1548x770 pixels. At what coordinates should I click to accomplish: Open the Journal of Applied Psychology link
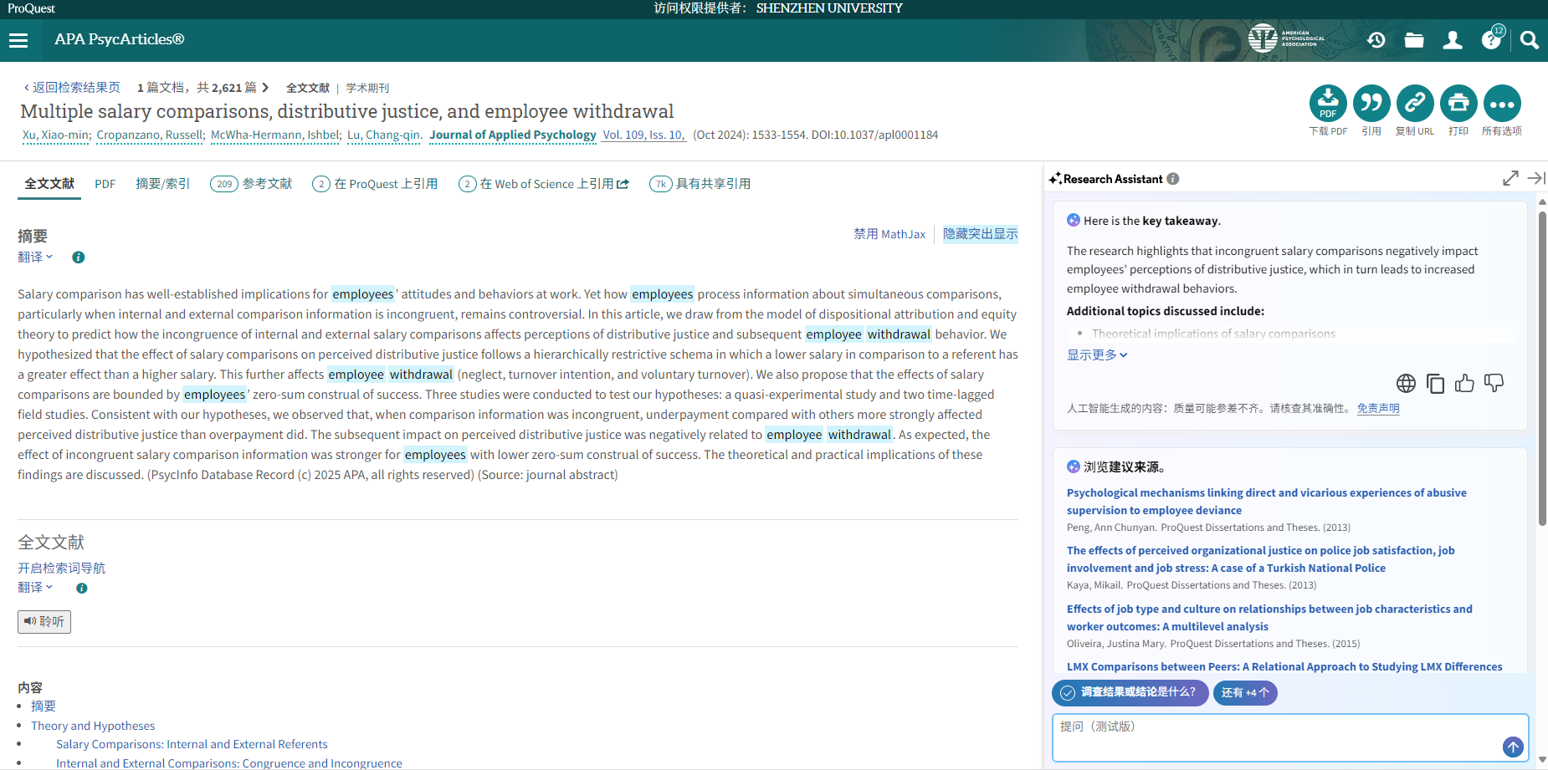pos(512,135)
